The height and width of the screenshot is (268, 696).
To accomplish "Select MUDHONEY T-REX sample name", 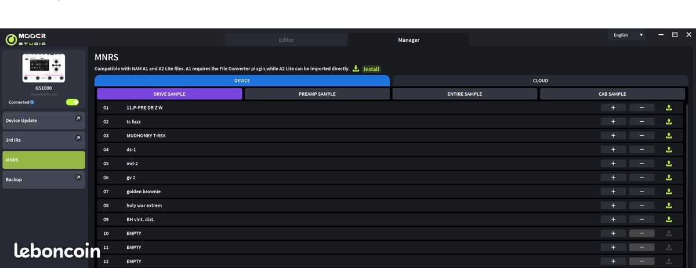I will click(146, 135).
